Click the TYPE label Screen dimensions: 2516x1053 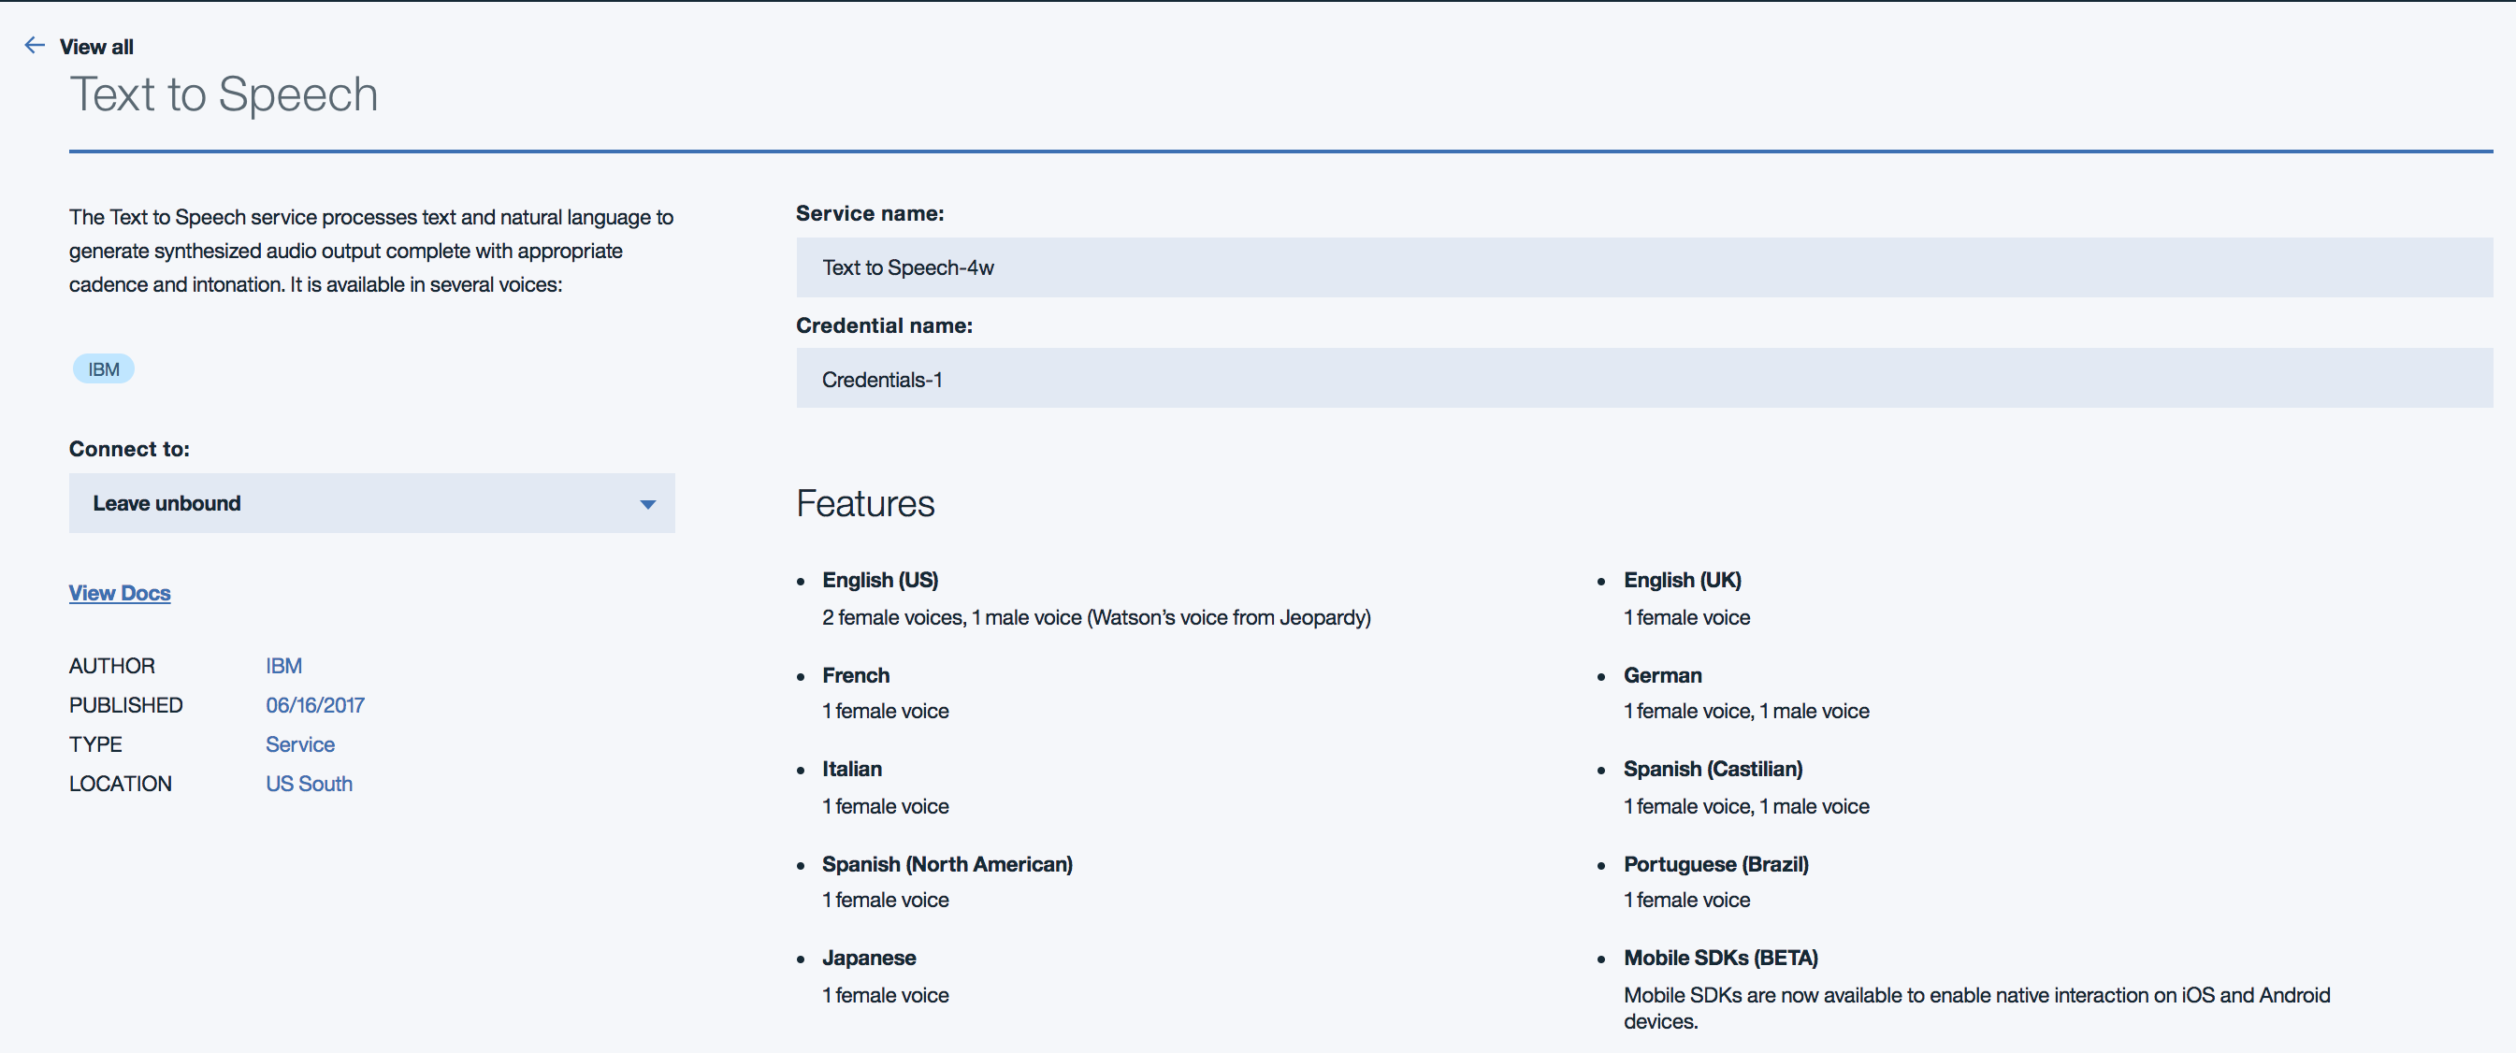point(94,744)
